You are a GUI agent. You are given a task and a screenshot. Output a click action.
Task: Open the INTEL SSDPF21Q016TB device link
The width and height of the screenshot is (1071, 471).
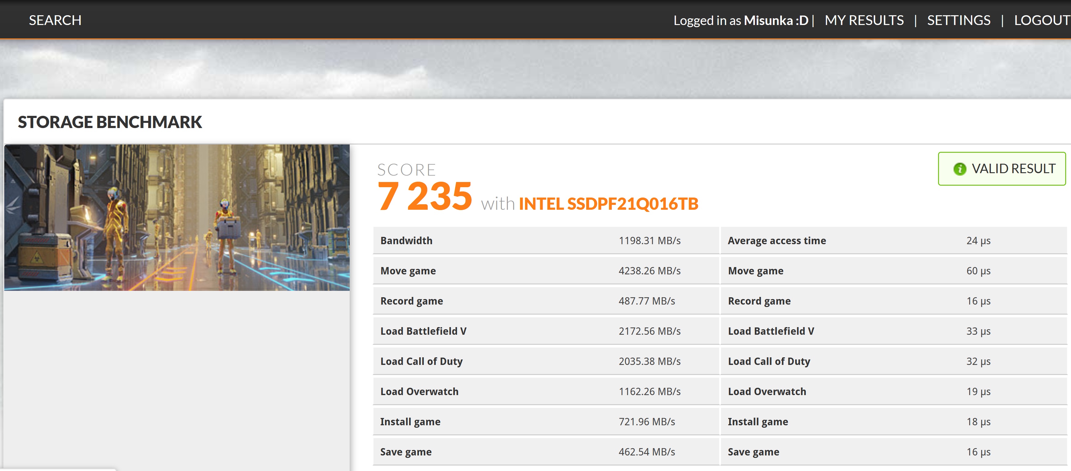[x=608, y=204]
